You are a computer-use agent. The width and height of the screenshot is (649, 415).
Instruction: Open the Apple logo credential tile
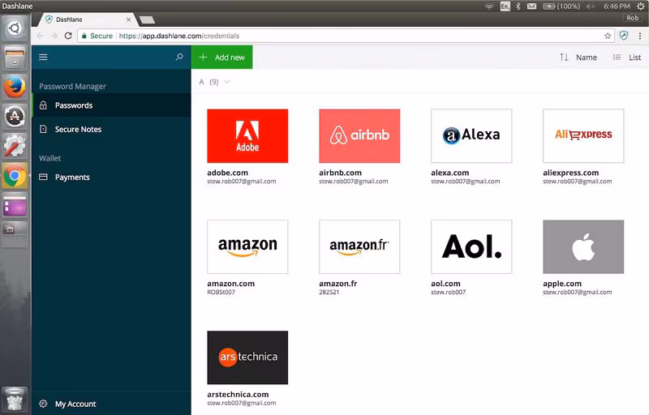point(583,246)
